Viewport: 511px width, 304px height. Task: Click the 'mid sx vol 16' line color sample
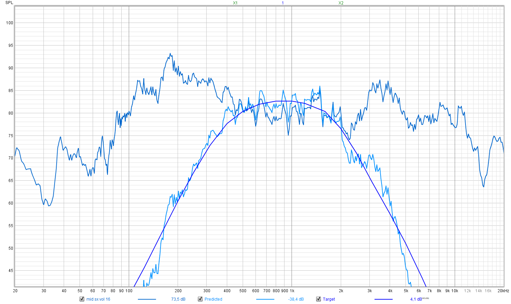[147, 299]
